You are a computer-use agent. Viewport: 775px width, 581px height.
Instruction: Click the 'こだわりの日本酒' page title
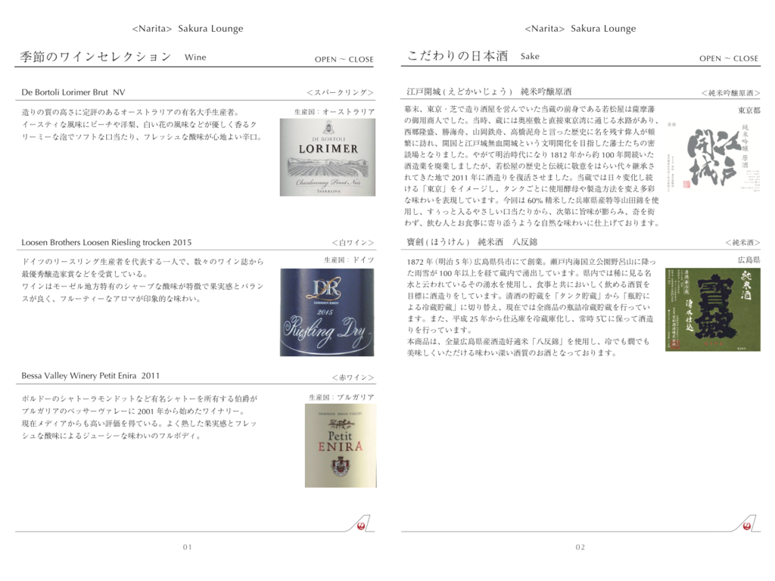pyautogui.click(x=457, y=56)
